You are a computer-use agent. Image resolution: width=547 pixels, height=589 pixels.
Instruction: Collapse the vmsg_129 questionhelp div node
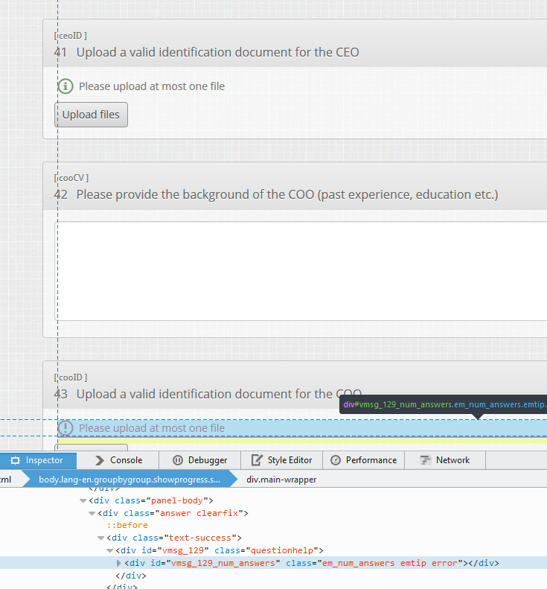click(109, 550)
